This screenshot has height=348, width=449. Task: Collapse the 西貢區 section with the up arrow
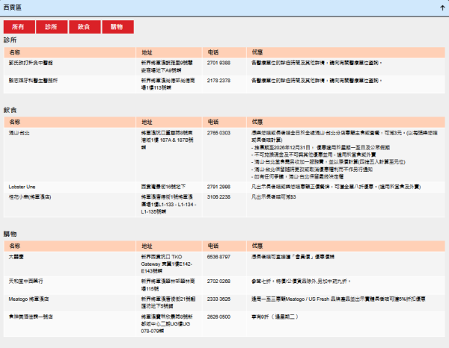click(x=442, y=8)
